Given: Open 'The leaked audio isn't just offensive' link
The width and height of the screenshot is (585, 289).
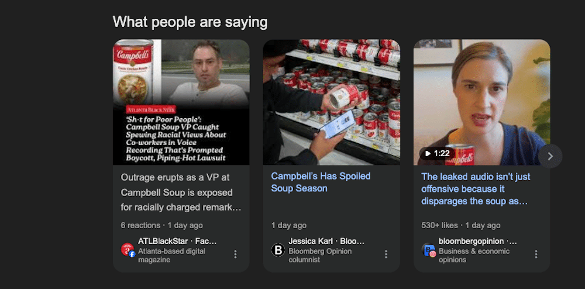Looking at the screenshot, I should coord(476,189).
